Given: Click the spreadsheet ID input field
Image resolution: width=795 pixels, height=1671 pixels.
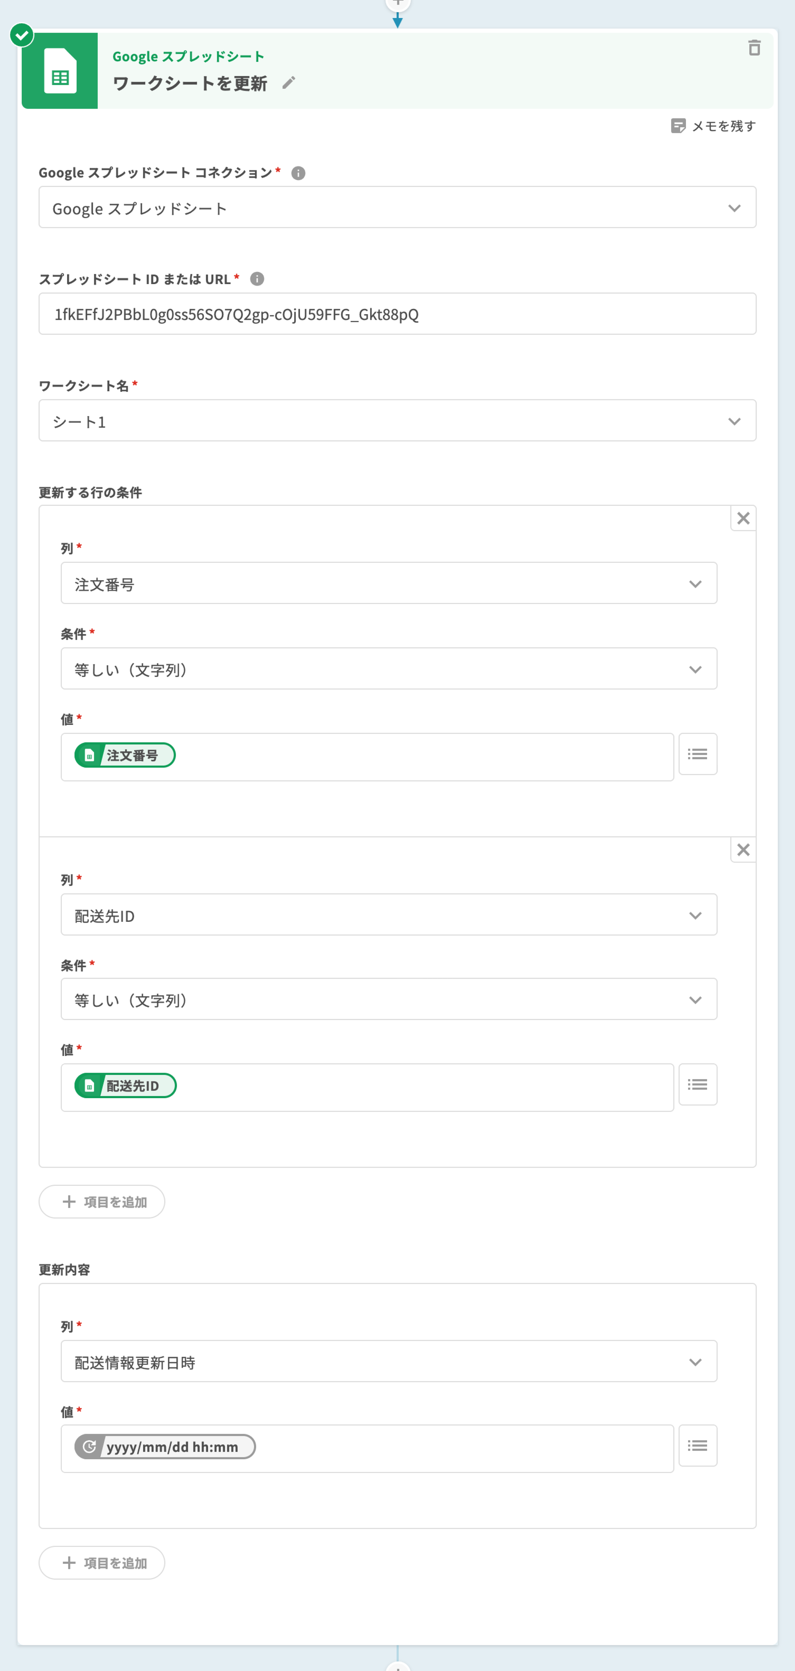Looking at the screenshot, I should click(397, 315).
